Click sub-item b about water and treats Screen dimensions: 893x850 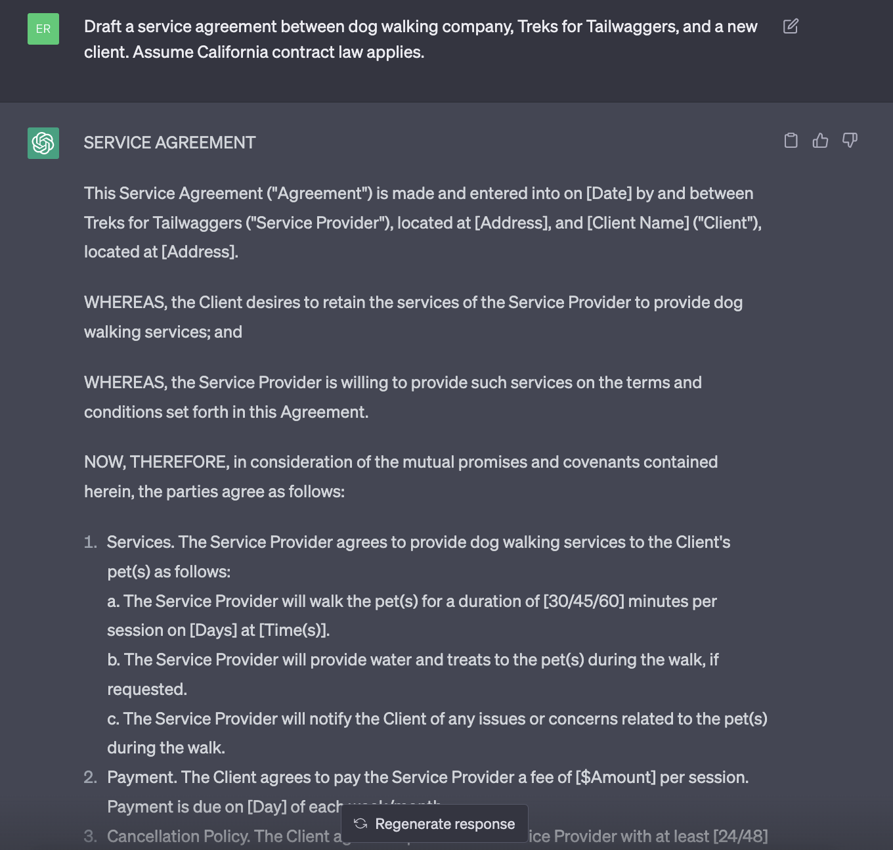[413, 674]
